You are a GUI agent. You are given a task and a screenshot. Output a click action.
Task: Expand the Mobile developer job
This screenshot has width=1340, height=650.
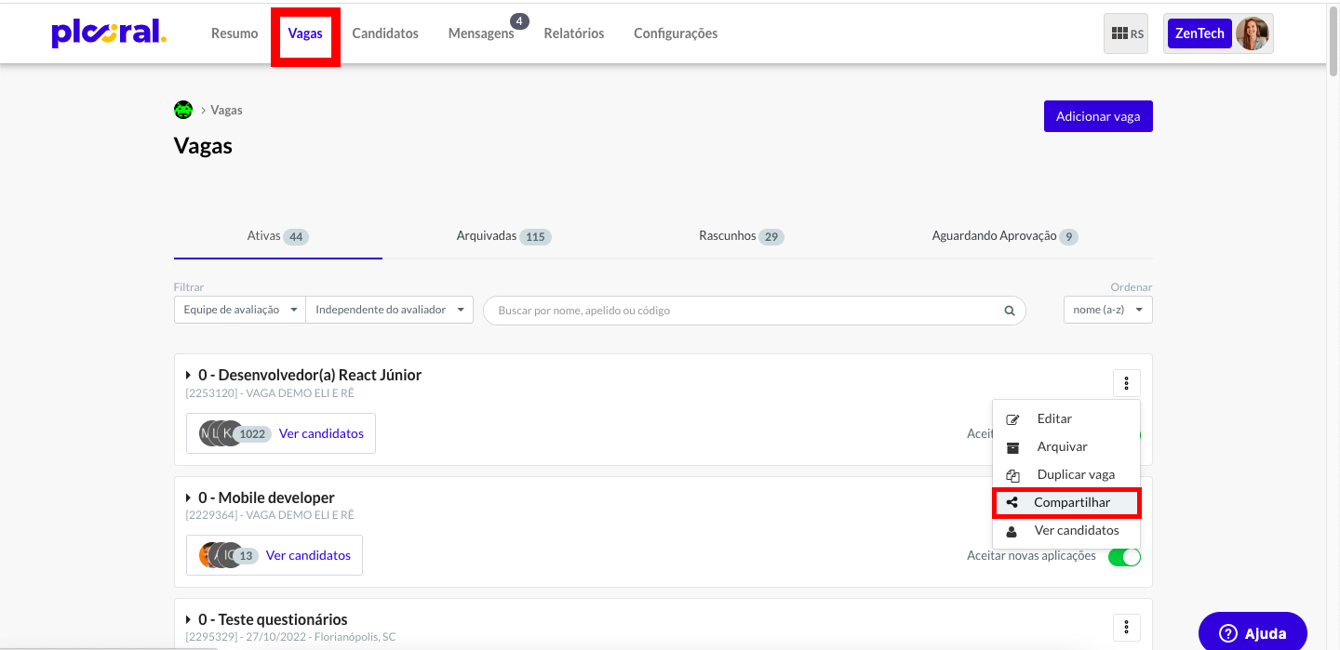tap(189, 497)
